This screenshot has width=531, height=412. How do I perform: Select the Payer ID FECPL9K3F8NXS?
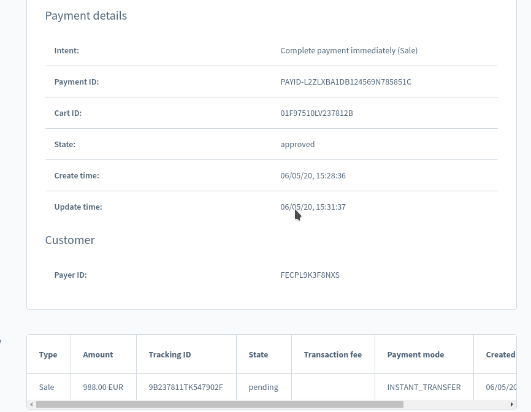pos(310,275)
